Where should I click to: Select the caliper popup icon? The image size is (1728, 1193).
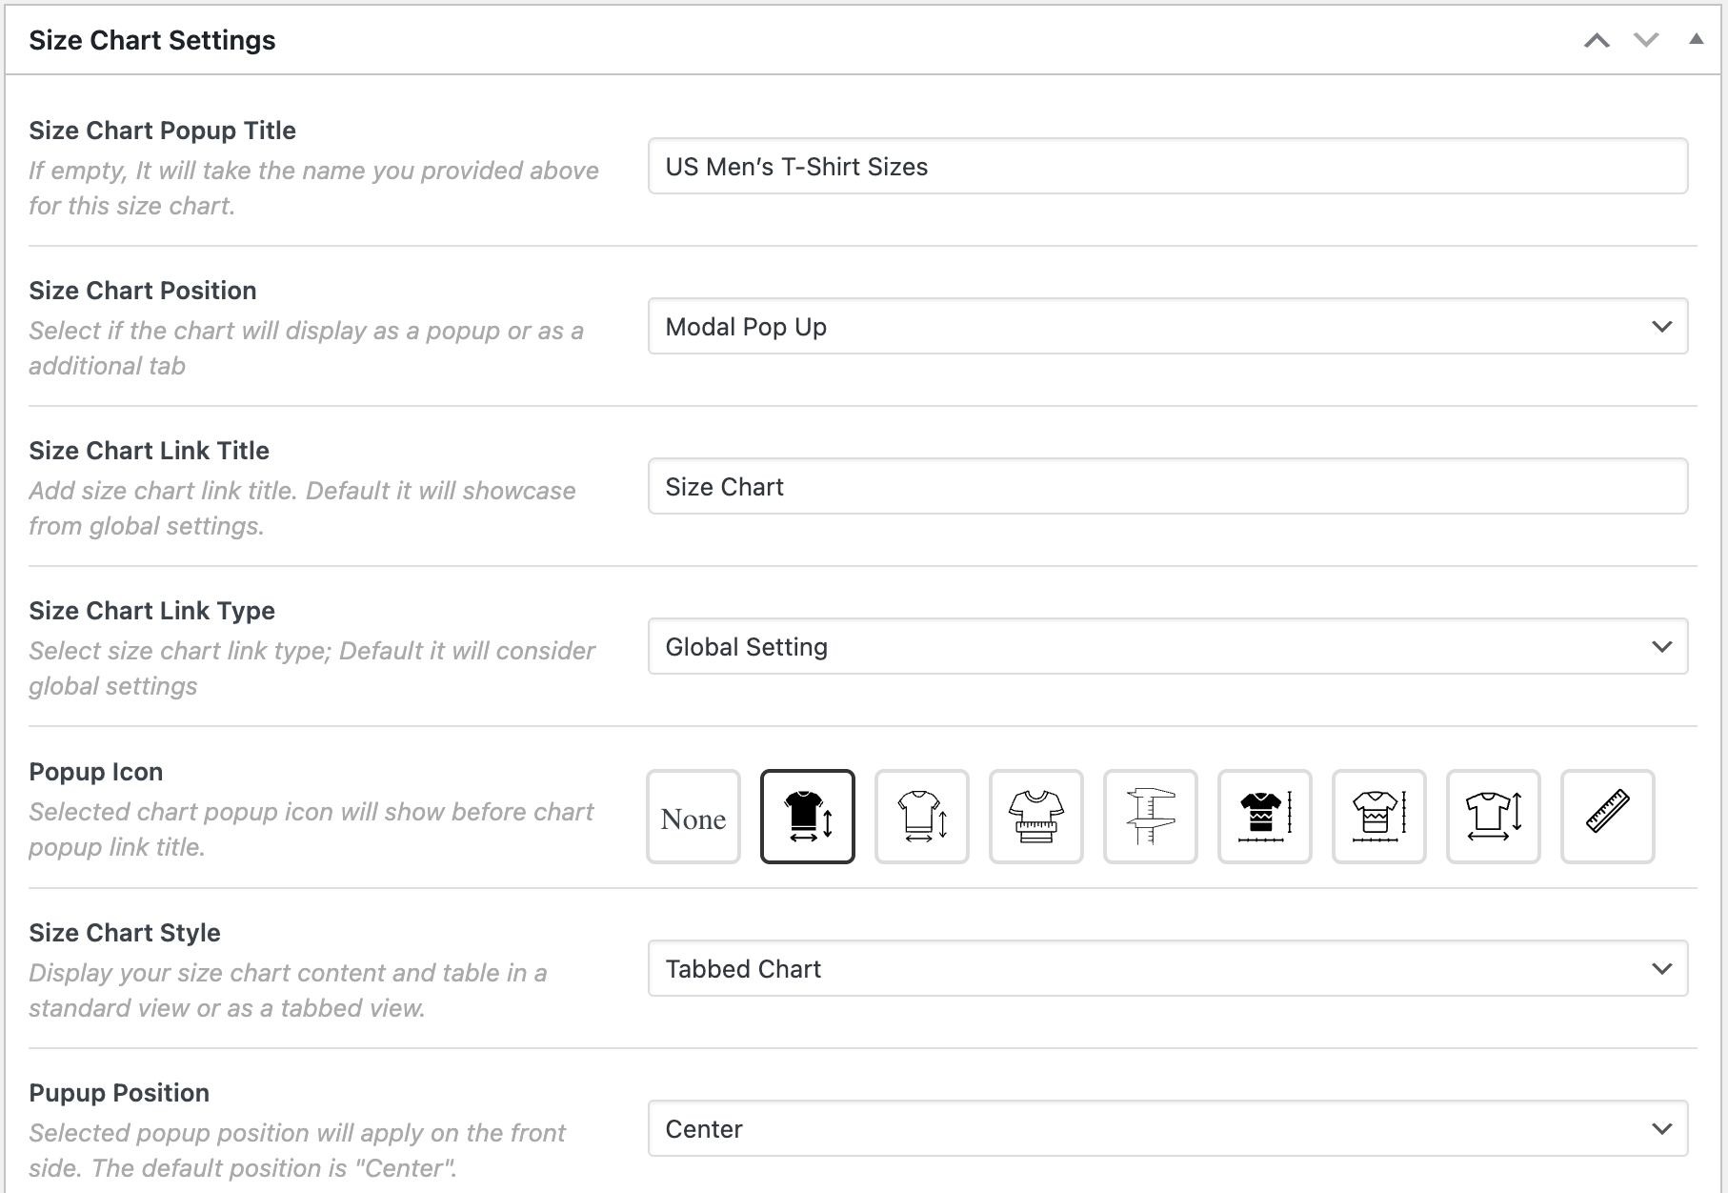(1150, 817)
